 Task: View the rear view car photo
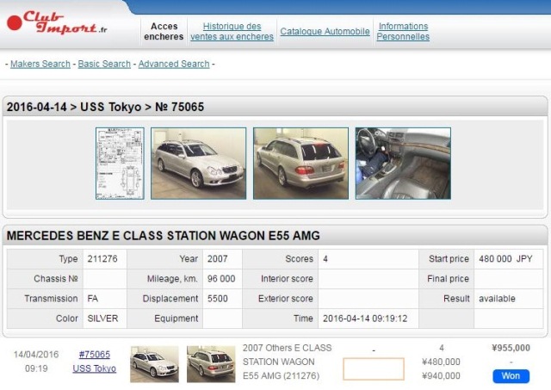click(x=300, y=164)
